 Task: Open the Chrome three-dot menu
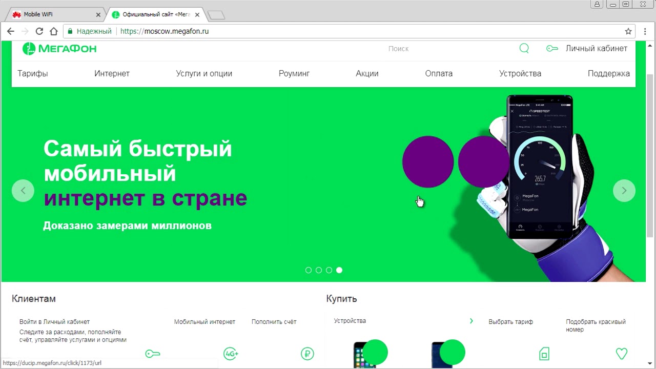pyautogui.click(x=645, y=31)
